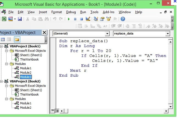
Task: Select ThisWorkbook under VBAProject (Book1)
Action: [29, 59]
